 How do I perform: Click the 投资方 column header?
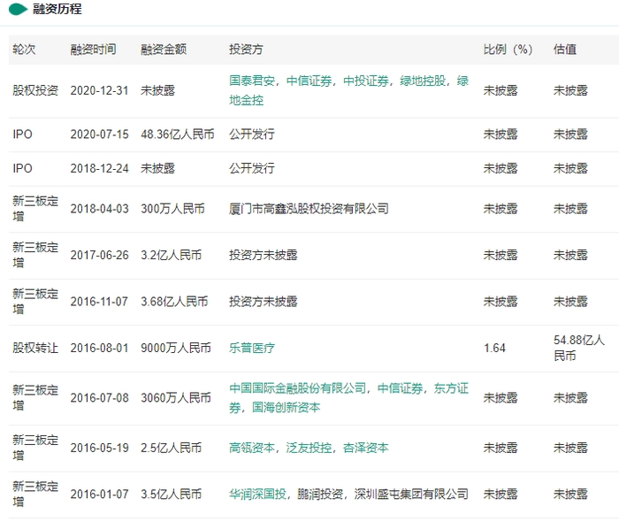point(246,50)
